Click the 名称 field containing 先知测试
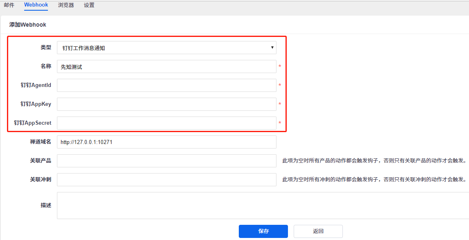Screen dimensions: 469x240 [167, 66]
